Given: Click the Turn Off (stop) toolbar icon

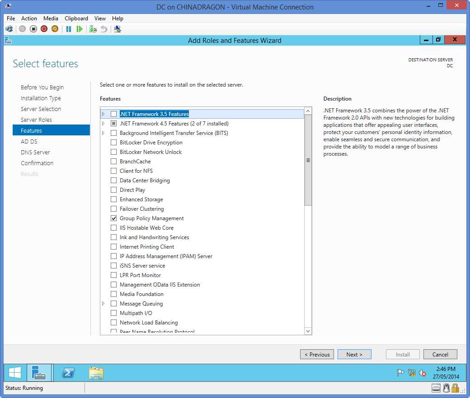Looking at the screenshot, I should 33,29.
